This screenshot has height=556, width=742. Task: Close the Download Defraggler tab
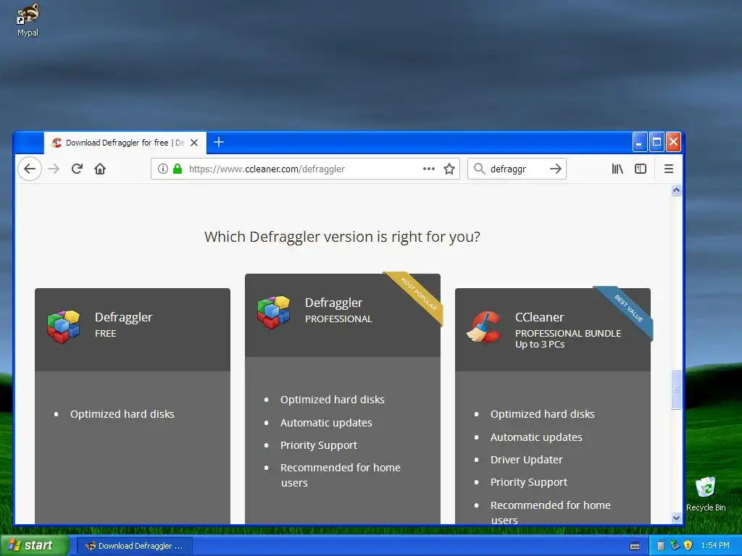(x=194, y=143)
